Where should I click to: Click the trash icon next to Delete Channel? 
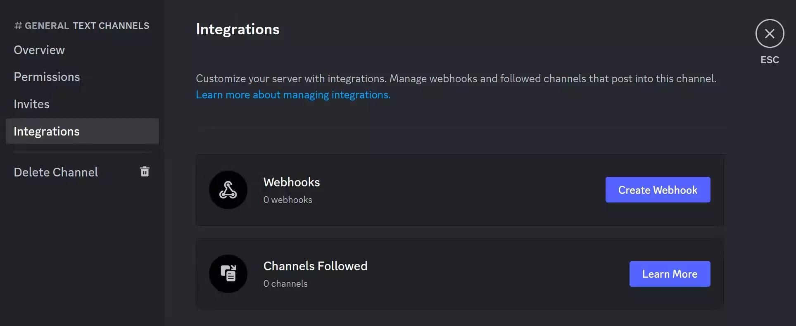click(144, 171)
